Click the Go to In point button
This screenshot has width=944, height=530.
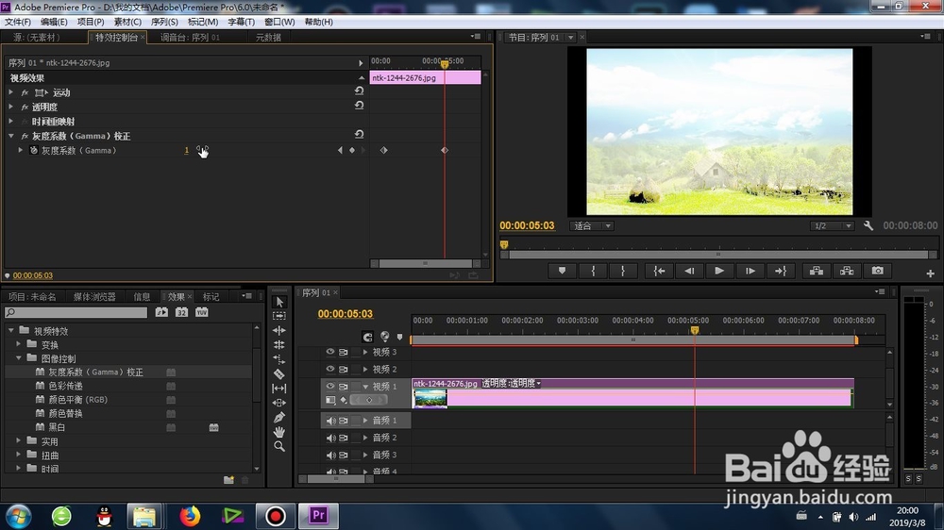tap(659, 271)
